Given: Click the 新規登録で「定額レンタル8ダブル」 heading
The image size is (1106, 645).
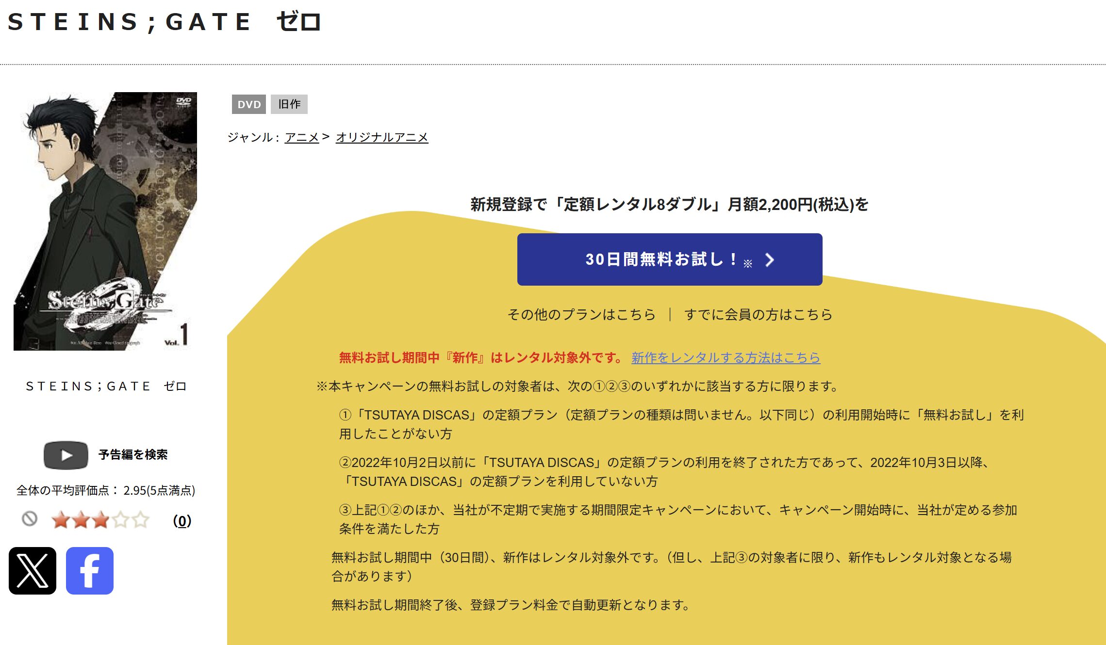Looking at the screenshot, I should [x=669, y=205].
